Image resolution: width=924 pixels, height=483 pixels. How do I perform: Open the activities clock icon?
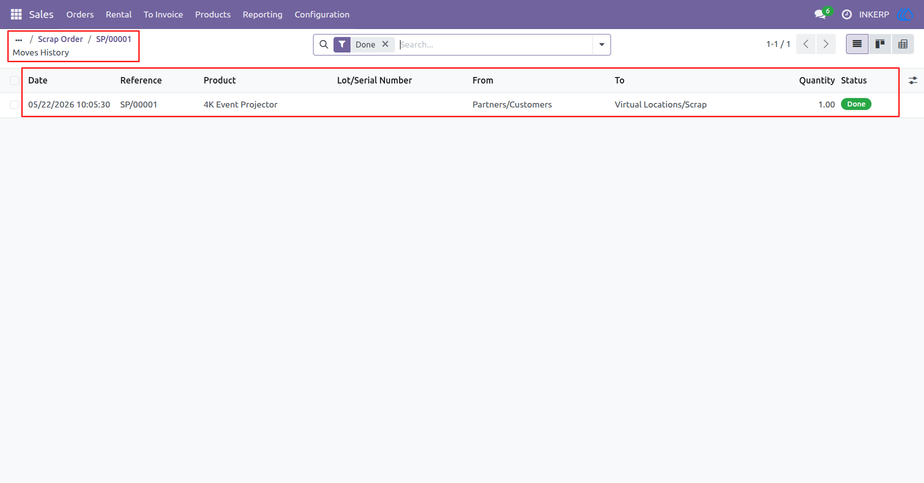coord(846,14)
